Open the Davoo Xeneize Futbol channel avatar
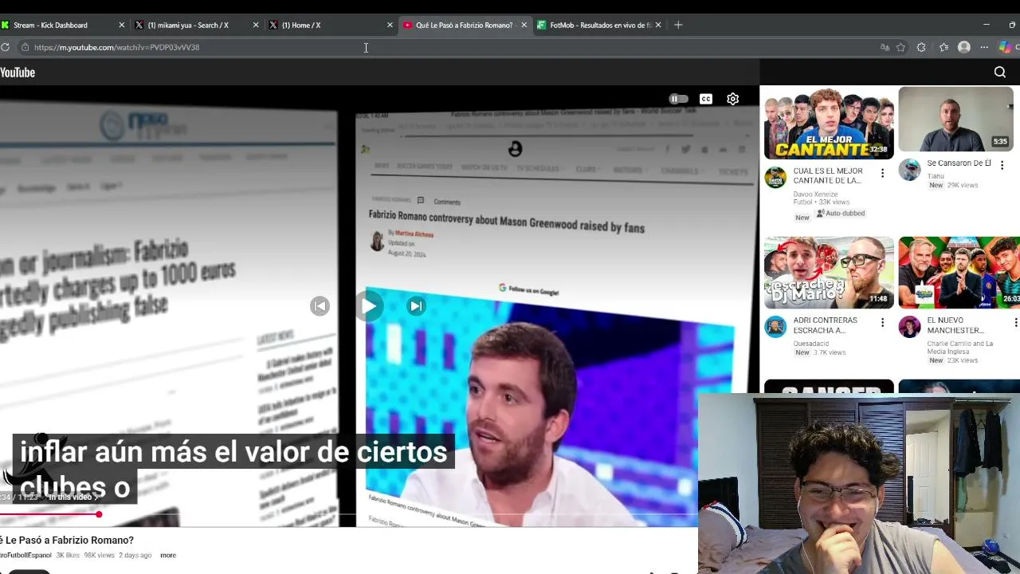 775,177
